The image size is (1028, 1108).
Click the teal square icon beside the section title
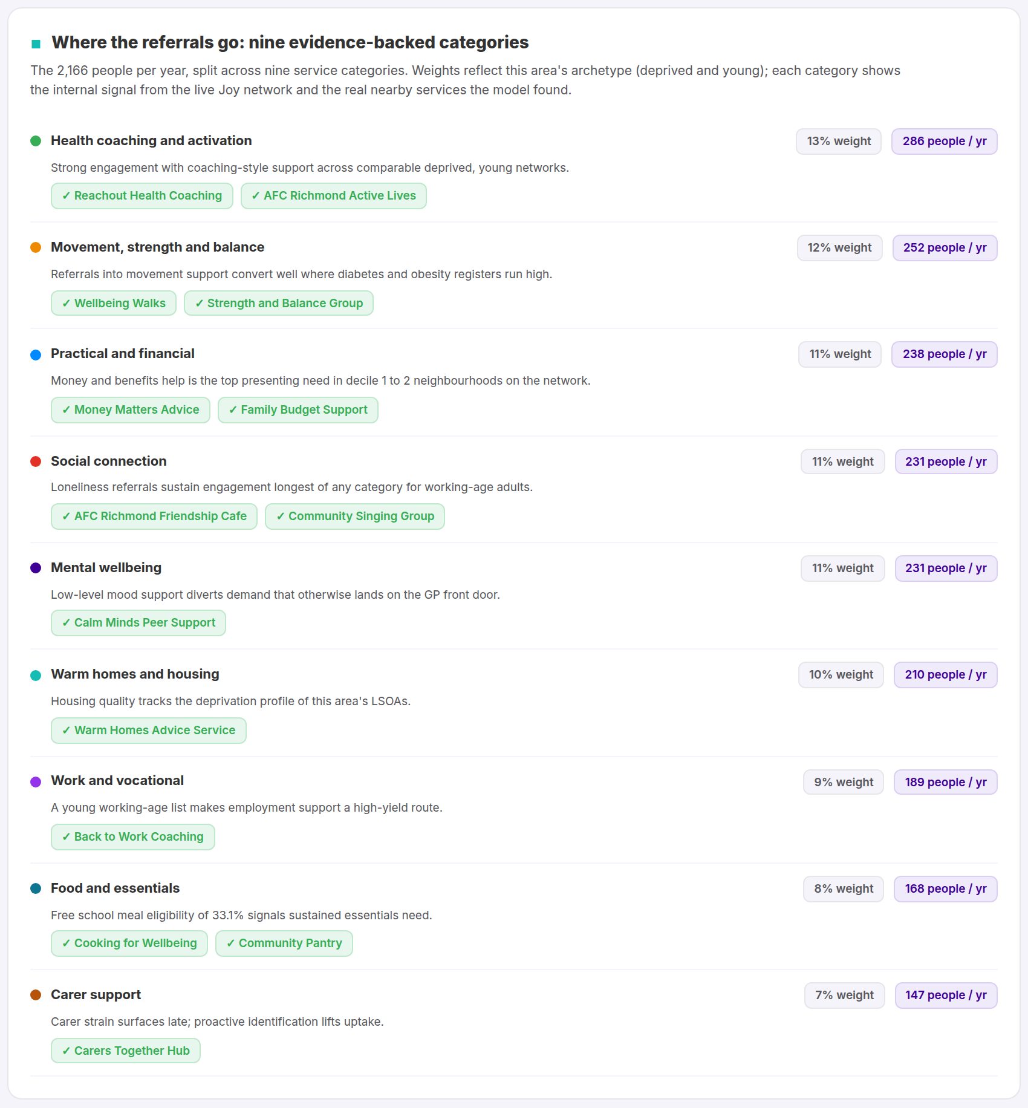[36, 44]
